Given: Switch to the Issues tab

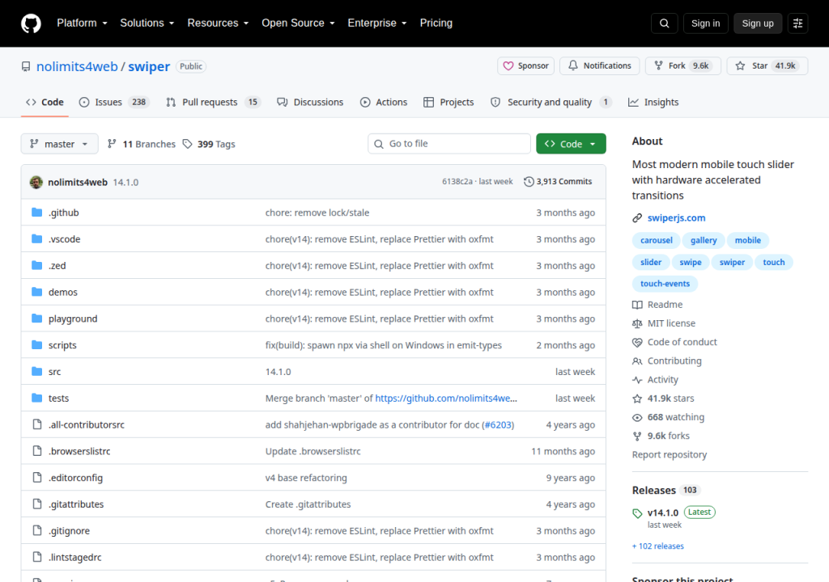Looking at the screenshot, I should point(114,103).
